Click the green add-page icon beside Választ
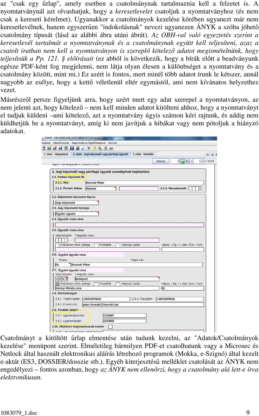The height and width of the screenshot is (416, 259). 182,161
